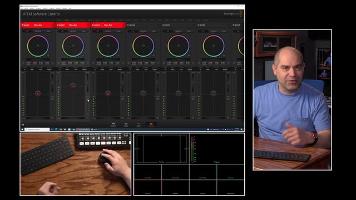
Task: Launch Microsoft Edge from the taskbar
Action: pos(56,129)
